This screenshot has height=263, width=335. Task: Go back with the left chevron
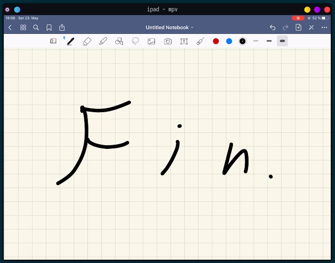tap(10, 27)
